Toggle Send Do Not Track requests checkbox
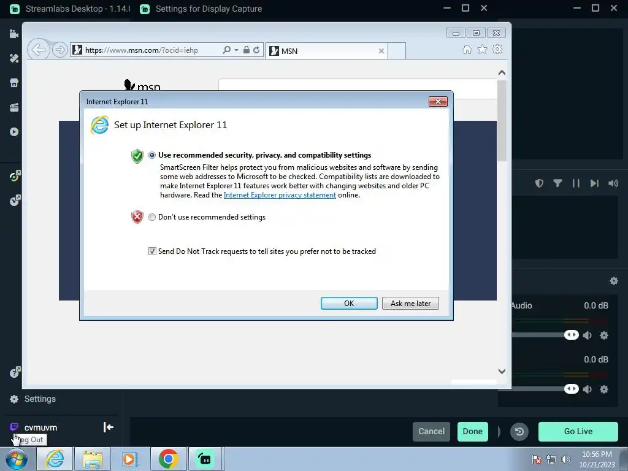Screen dimensions: 628x471 click(x=152, y=251)
